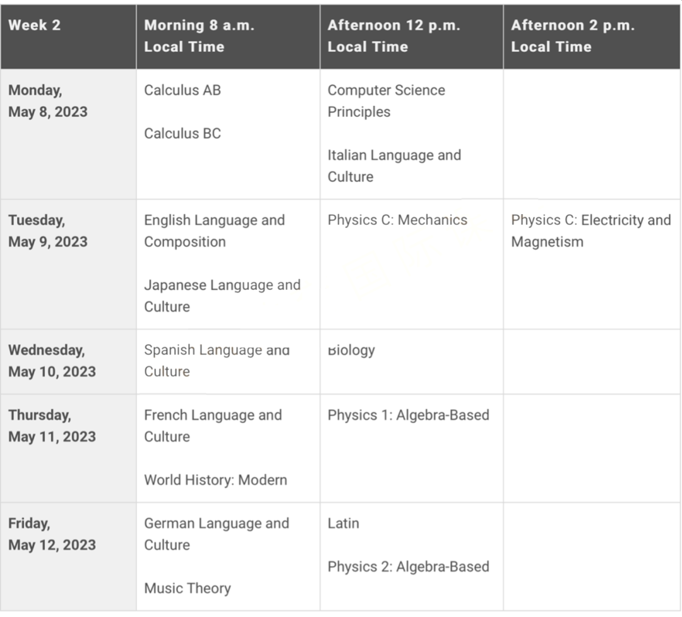Select the Calculus BC exam entry
The image size is (682, 617).
tap(182, 134)
